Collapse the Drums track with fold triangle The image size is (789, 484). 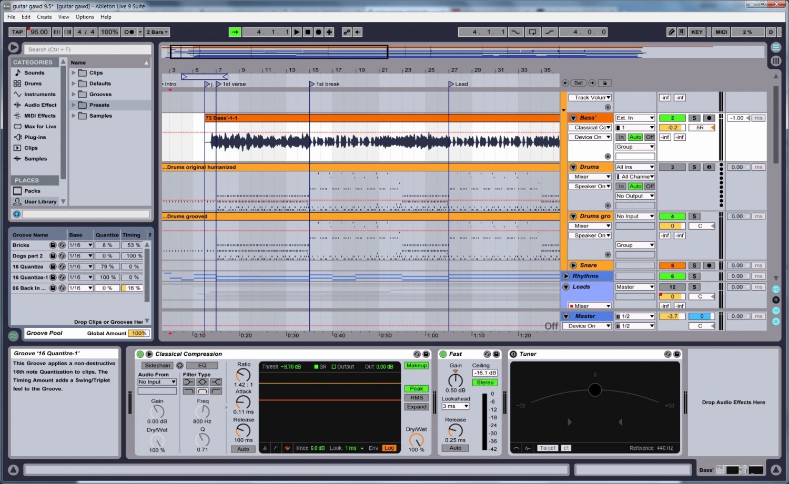click(573, 167)
